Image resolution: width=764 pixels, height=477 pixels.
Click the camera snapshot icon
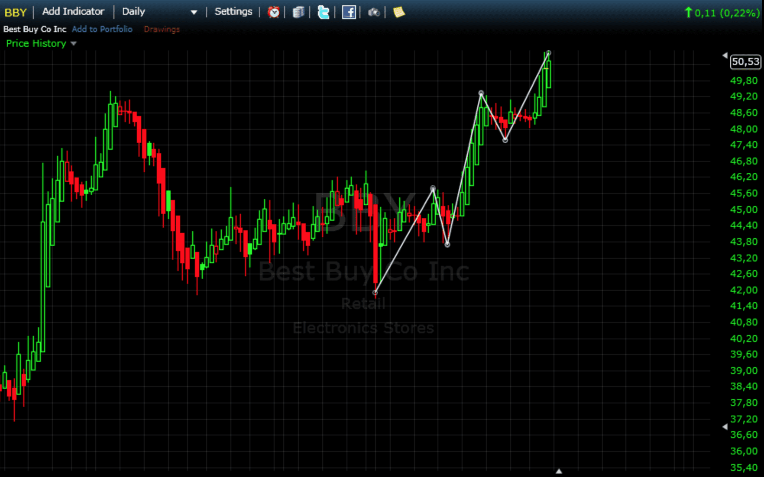point(374,13)
